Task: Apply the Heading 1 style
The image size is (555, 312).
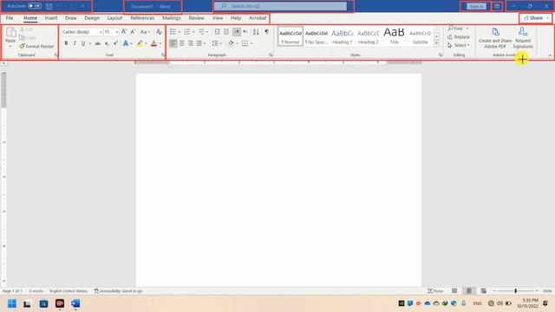Action: coord(343,36)
